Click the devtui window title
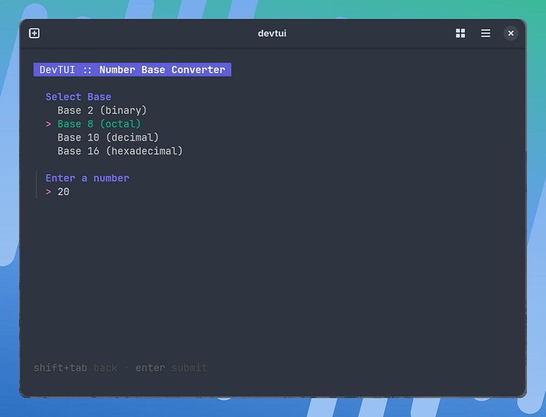 coord(272,33)
